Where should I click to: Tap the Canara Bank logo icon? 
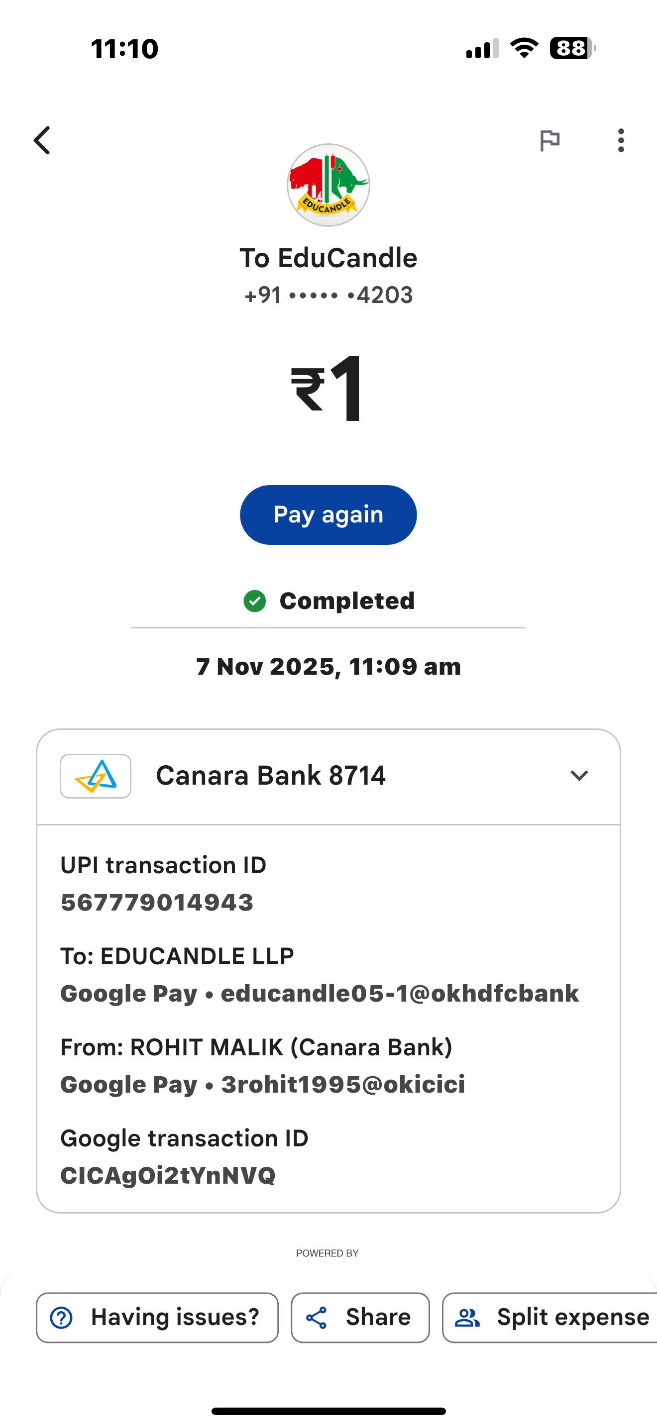[95, 776]
